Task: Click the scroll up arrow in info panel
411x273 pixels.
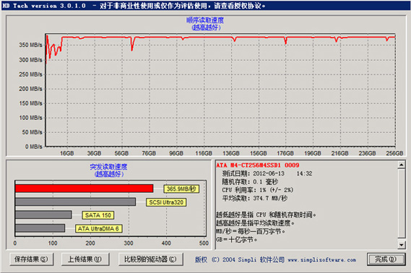Action: 402,165
